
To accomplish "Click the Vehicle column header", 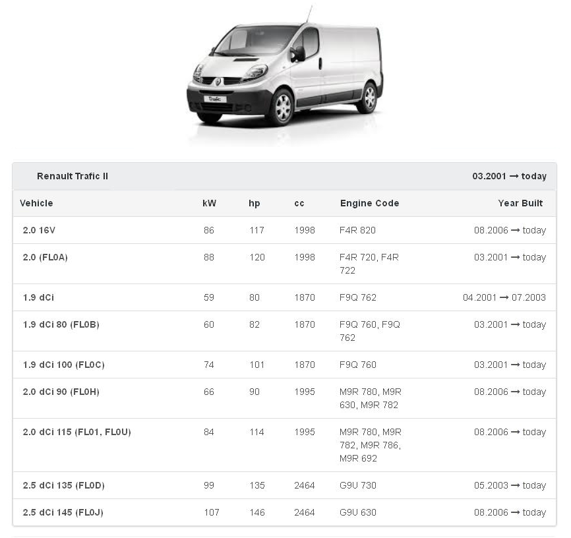I will click(36, 203).
